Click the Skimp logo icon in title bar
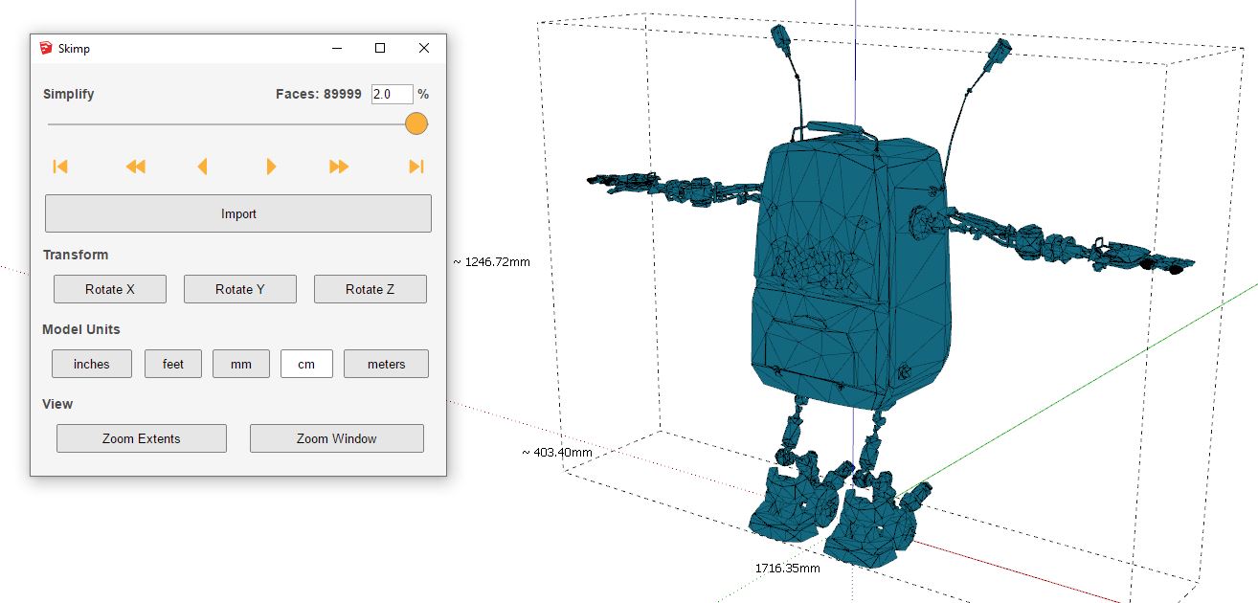 tap(46, 48)
